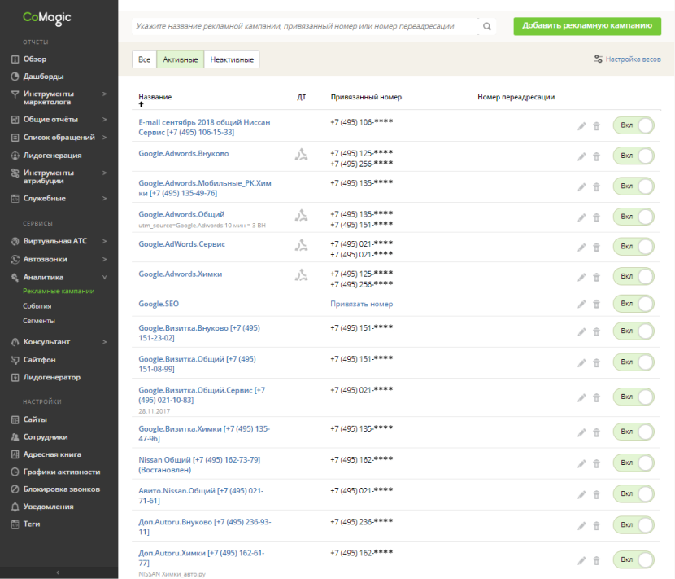This screenshot has width=675, height=579.
Task: Edit the E-mail сентябрь 2018 campaign
Action: tap(581, 126)
